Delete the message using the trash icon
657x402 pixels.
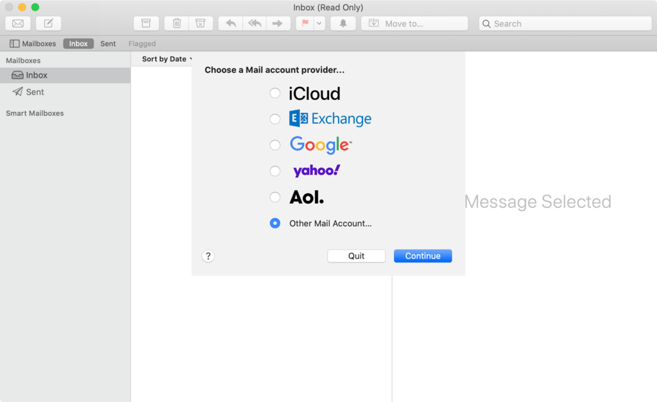(176, 23)
